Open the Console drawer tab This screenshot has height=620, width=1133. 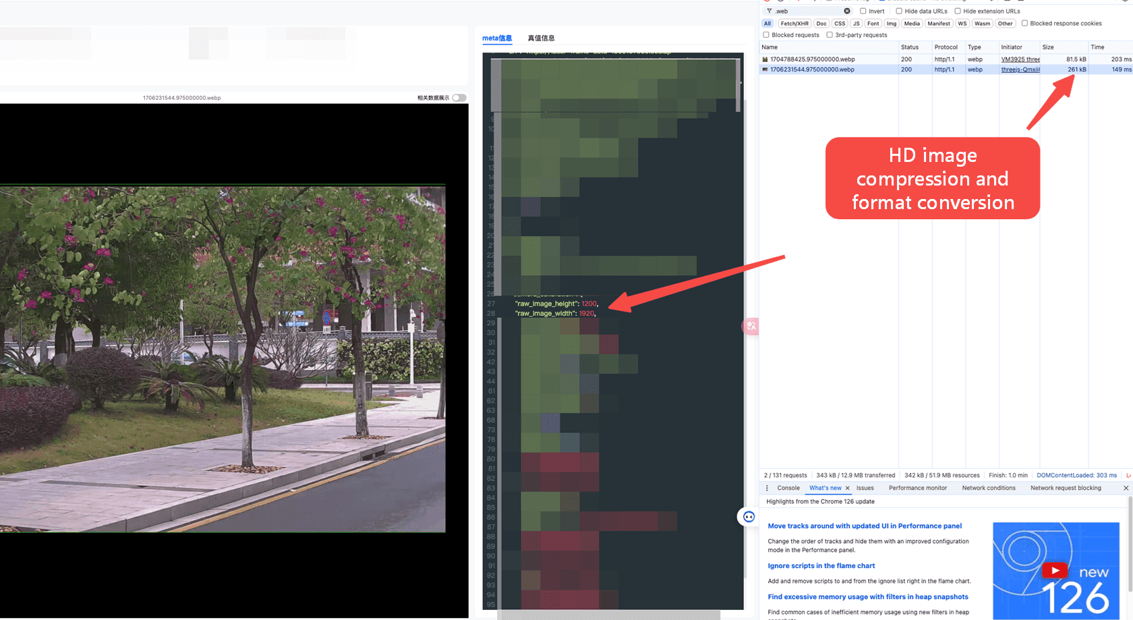pos(788,488)
